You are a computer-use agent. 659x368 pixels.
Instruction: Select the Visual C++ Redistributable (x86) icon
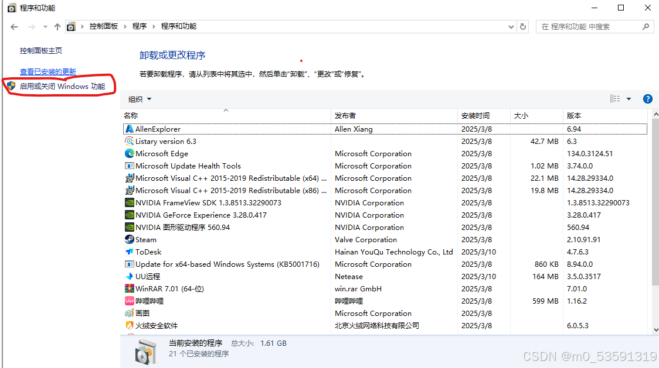tap(130, 191)
